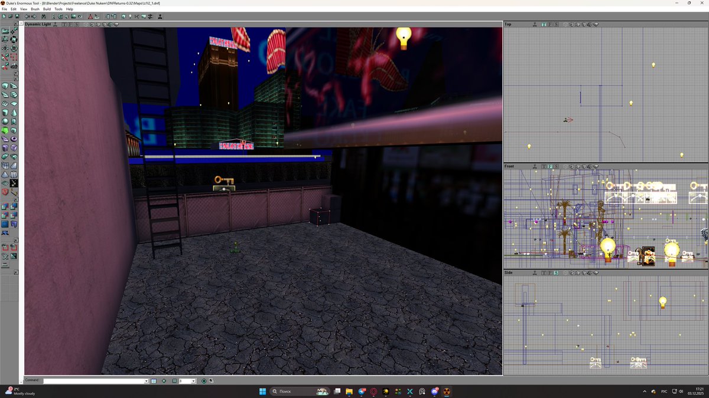Screen dimensions: 709x398
Task: Click the Add brush CSG icon
Action: 5,206
